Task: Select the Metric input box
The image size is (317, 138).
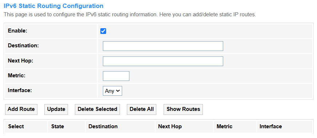Action: (116, 76)
